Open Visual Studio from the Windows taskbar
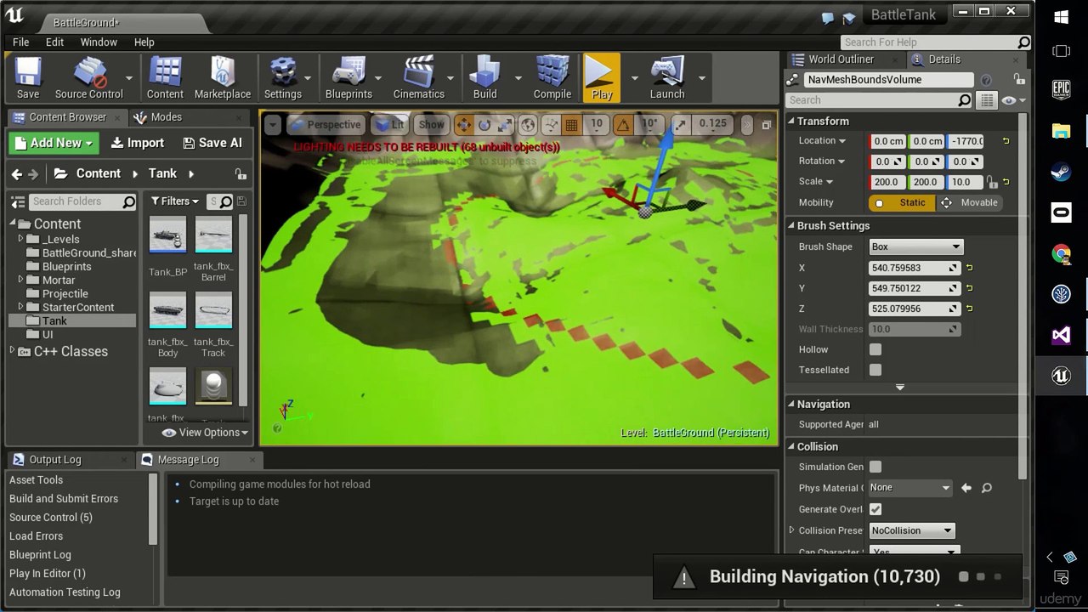The width and height of the screenshot is (1088, 612). click(x=1062, y=336)
